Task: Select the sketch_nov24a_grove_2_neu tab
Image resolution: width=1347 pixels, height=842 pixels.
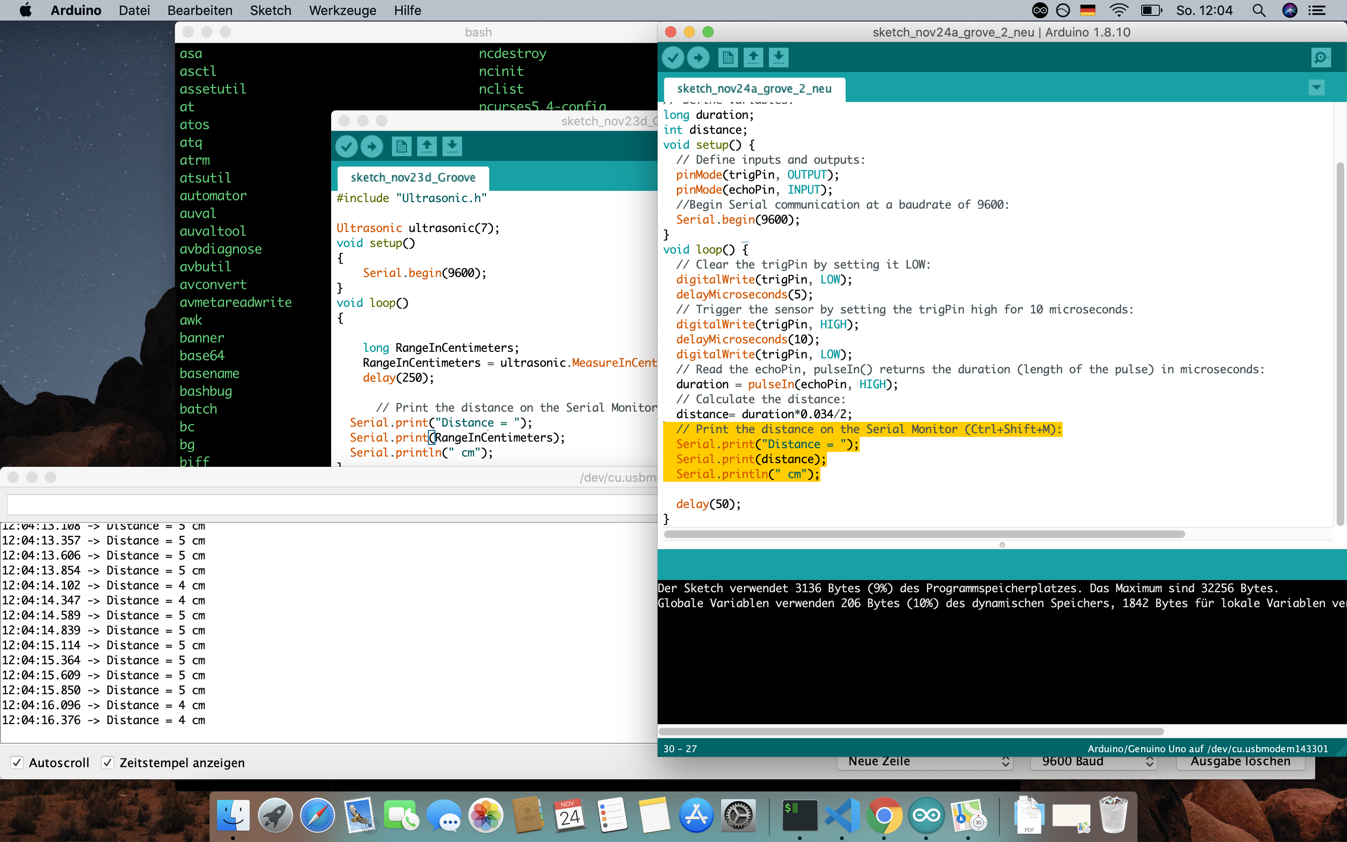Action: pyautogui.click(x=754, y=88)
